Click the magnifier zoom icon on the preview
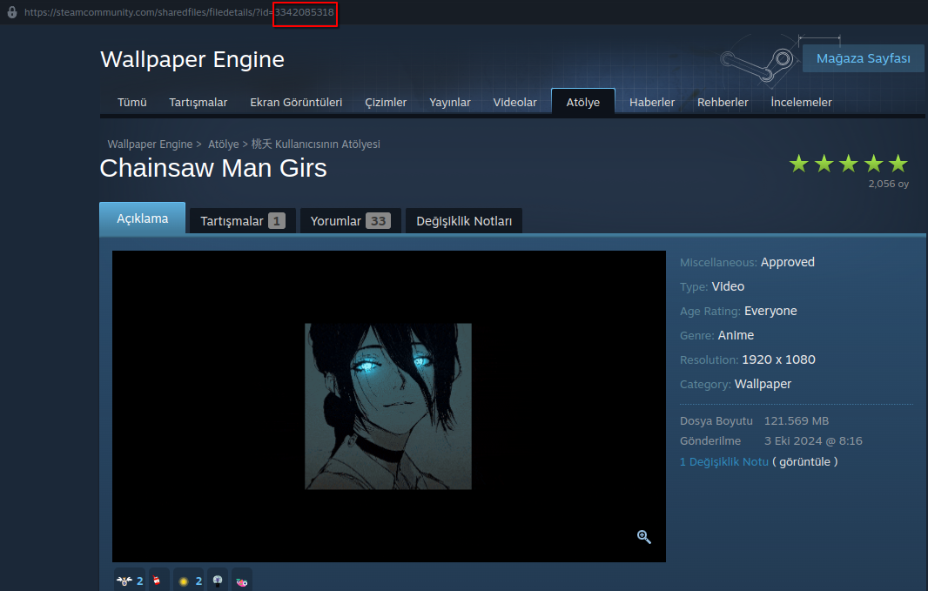This screenshot has height=591, width=928. [x=644, y=536]
